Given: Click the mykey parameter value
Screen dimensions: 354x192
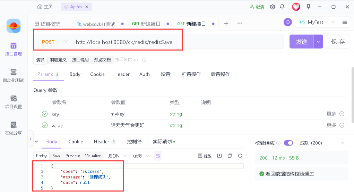Looking at the screenshot, I should 118,114.
